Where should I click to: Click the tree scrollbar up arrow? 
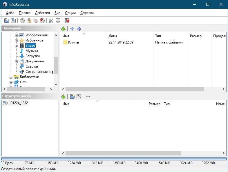[x=56, y=35]
